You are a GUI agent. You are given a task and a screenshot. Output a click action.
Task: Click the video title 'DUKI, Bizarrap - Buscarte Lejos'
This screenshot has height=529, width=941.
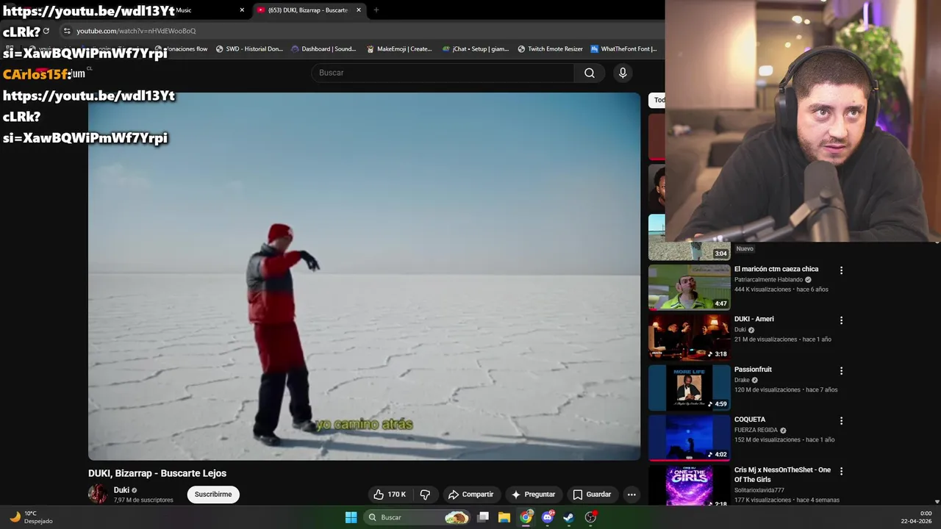point(157,473)
